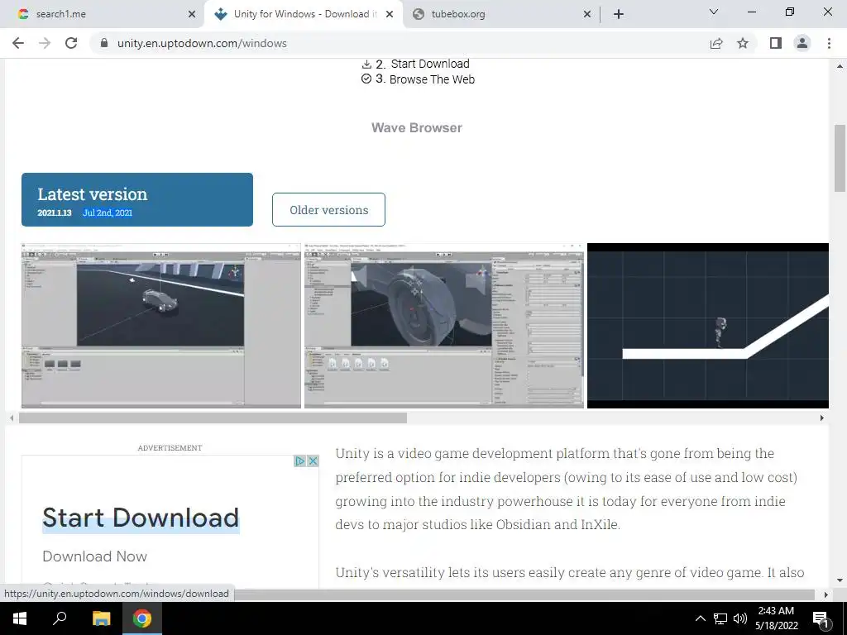Open the browser side panel

coord(776,43)
